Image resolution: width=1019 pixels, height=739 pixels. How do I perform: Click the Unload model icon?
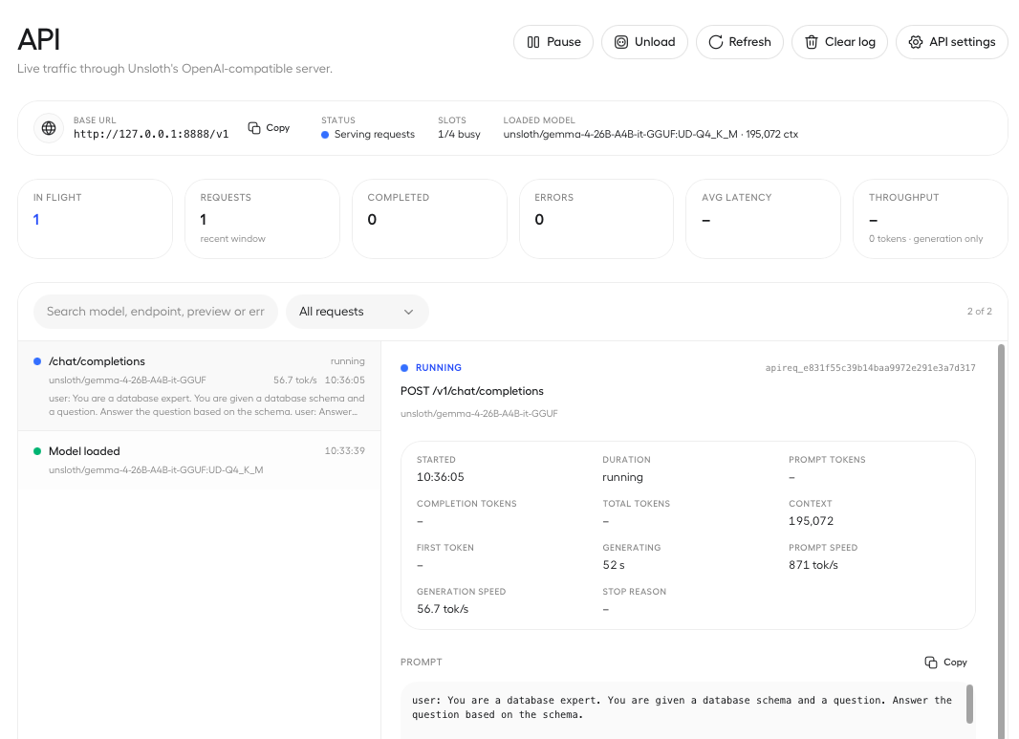click(621, 42)
